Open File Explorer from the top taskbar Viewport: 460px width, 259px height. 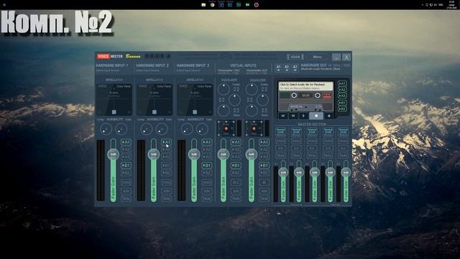pyautogui.click(x=203, y=5)
